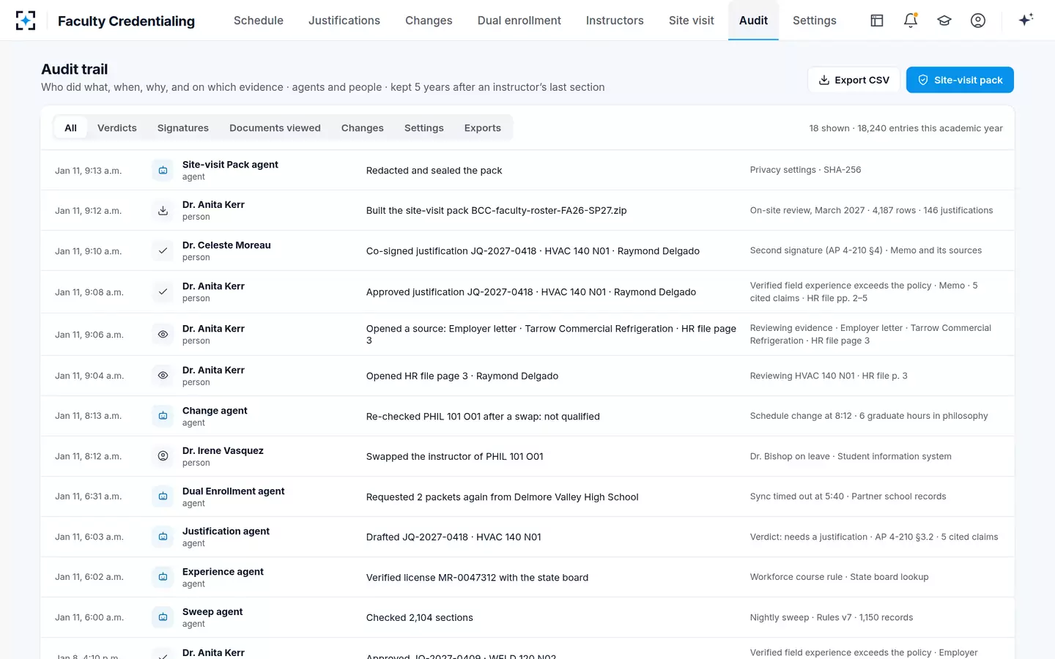1055x659 pixels.
Task: Show the Documents viewed filter
Action: [275, 128]
